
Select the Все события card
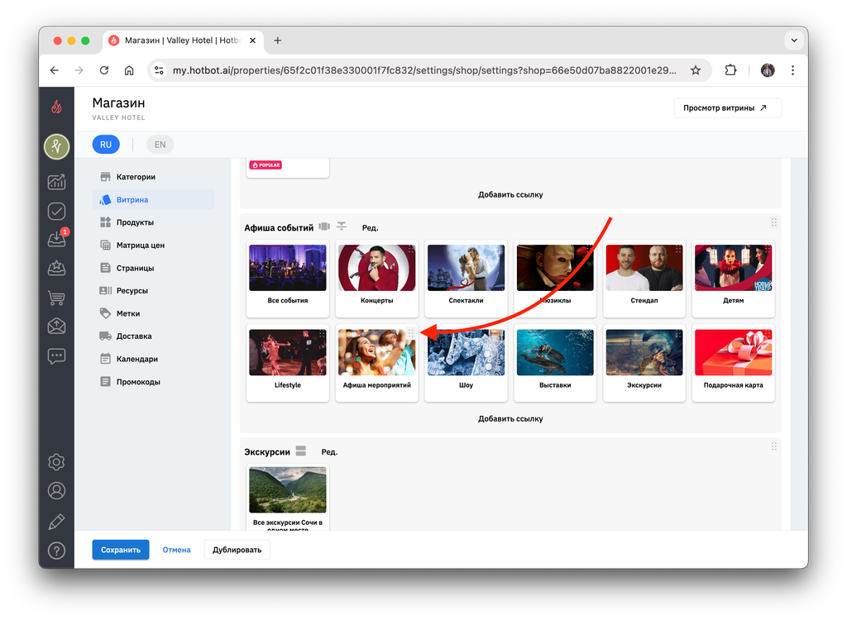click(287, 279)
